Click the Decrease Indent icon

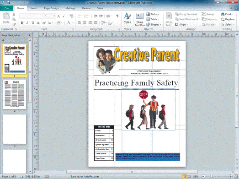pos(96,16)
